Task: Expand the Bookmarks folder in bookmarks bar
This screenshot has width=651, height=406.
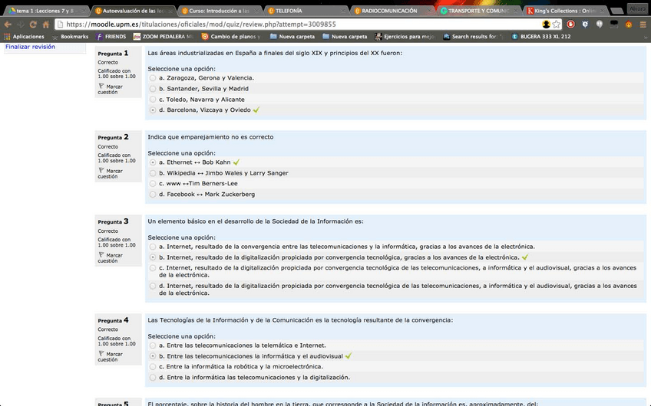Action: 69,37
